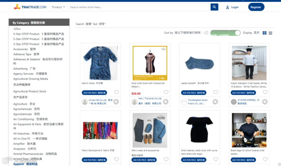Switch to list display view
This screenshot has width=281, height=166.
pyautogui.click(x=270, y=33)
